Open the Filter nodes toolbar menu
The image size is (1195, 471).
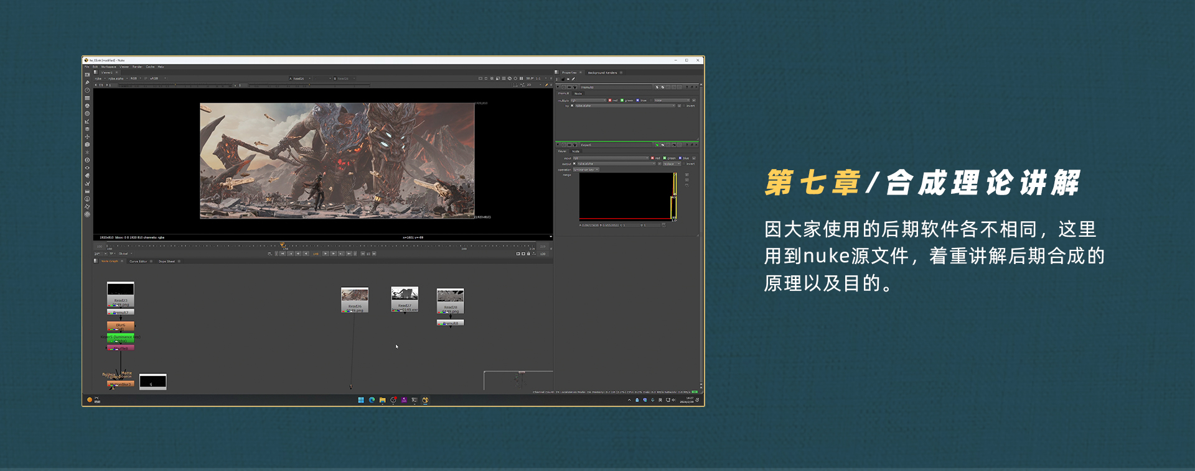click(x=87, y=114)
